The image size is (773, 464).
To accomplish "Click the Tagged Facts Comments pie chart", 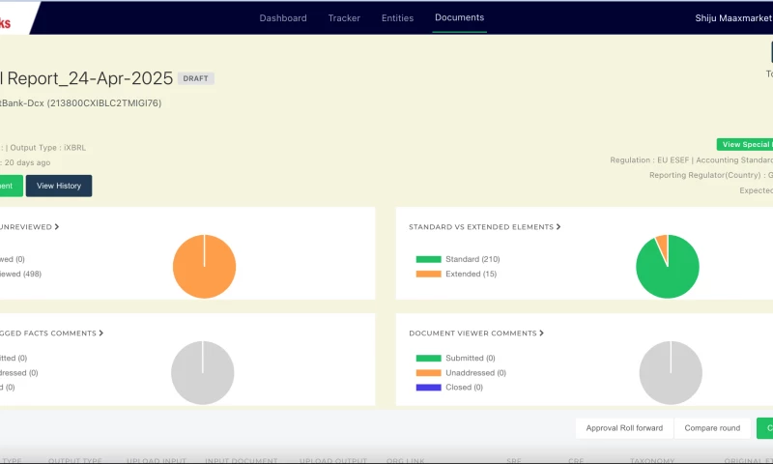I will coord(203,373).
